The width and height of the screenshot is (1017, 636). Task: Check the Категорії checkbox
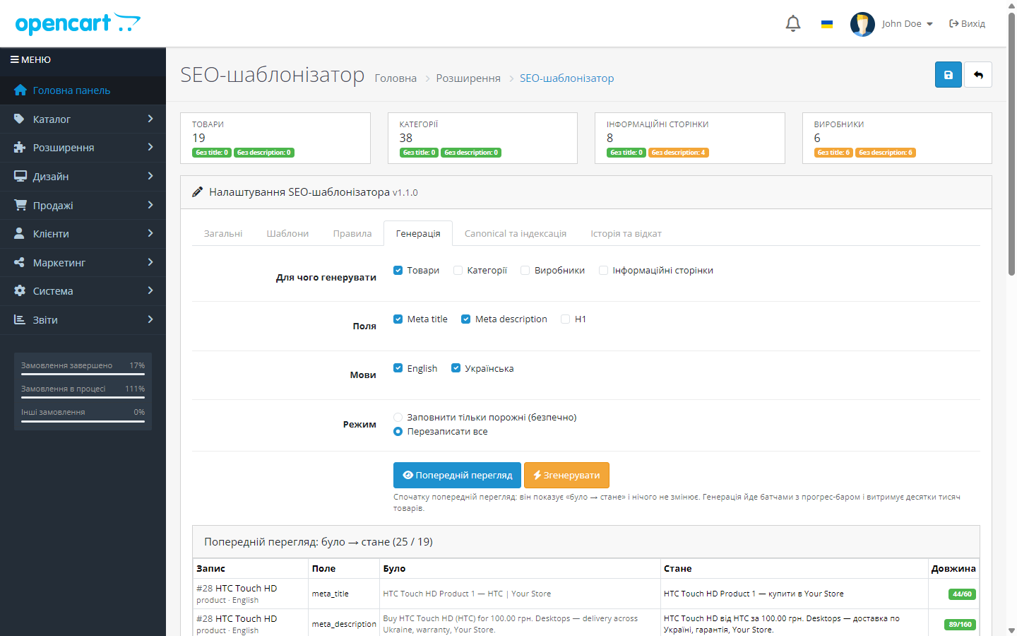point(458,271)
